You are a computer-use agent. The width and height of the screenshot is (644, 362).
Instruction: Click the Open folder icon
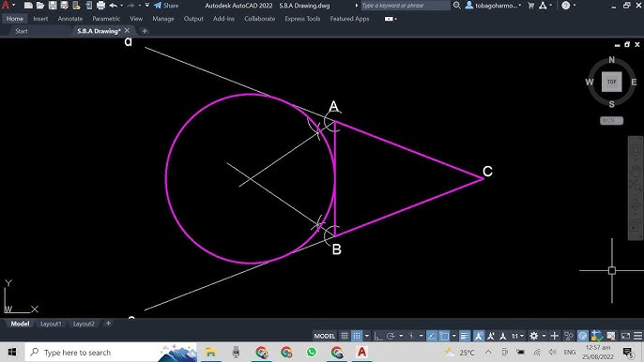(x=40, y=6)
